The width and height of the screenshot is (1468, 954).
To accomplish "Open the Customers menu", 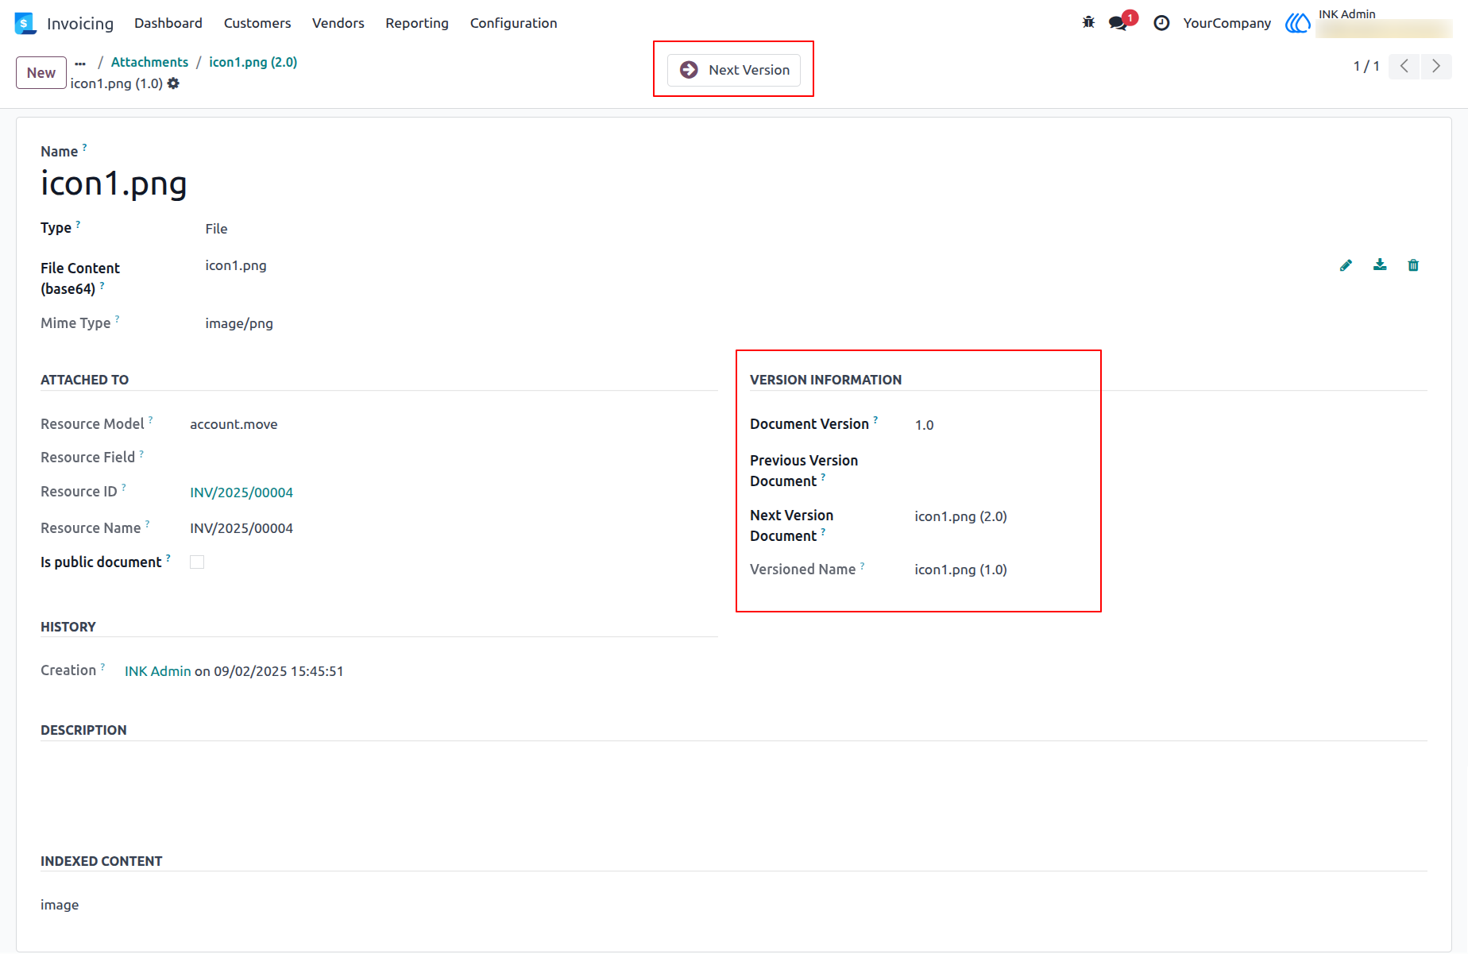I will 257,23.
